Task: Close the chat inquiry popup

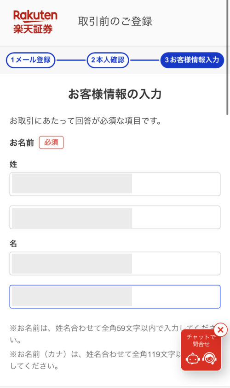Action: click(220, 330)
